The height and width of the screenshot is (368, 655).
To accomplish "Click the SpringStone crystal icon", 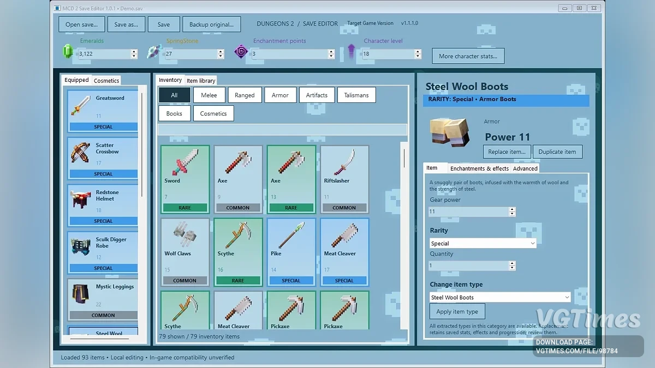I will coord(154,52).
